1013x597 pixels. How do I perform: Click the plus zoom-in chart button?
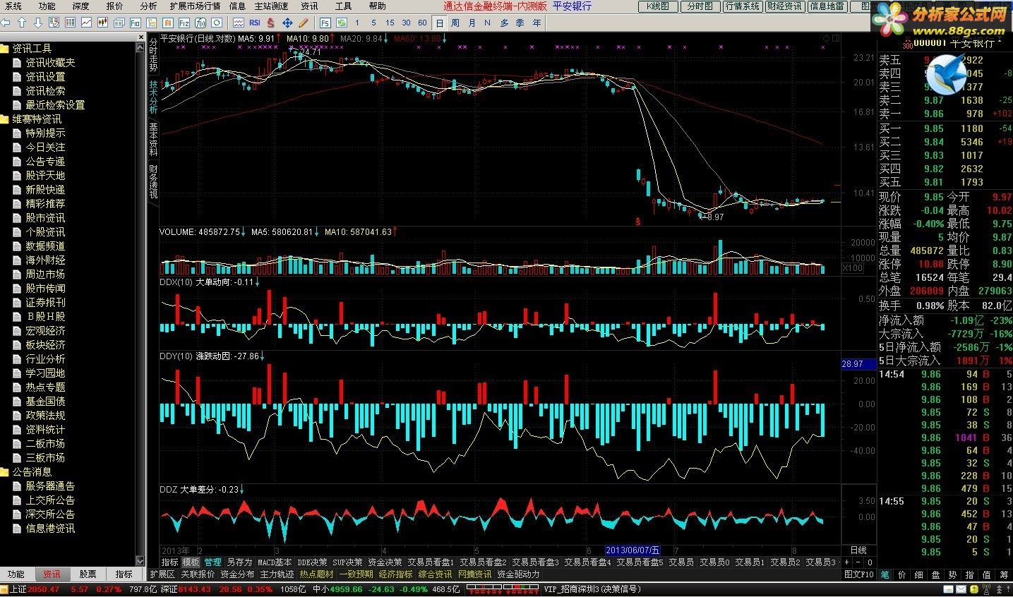point(846,562)
